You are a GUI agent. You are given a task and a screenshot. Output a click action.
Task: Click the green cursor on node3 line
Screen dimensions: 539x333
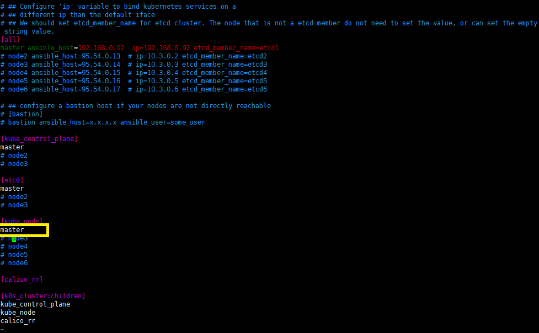(14, 238)
